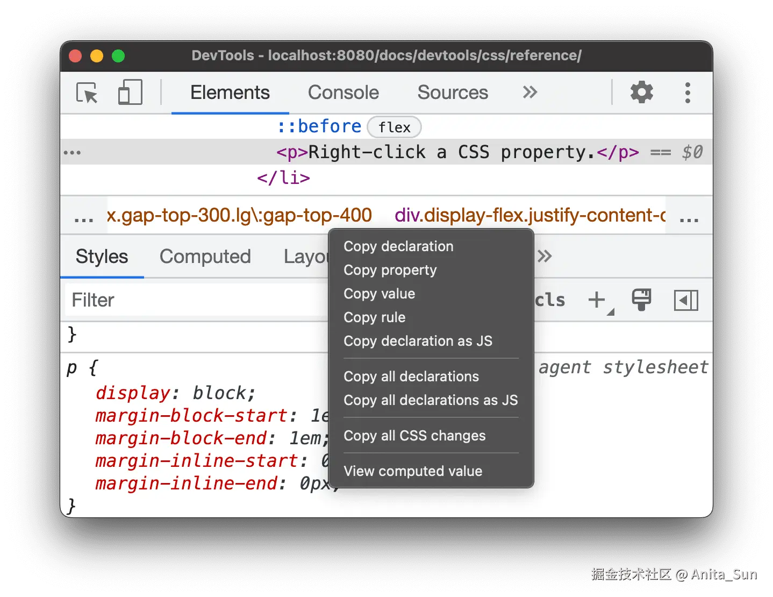773x597 pixels.
Task: Select the Styles pane tab
Action: pyautogui.click(x=102, y=257)
